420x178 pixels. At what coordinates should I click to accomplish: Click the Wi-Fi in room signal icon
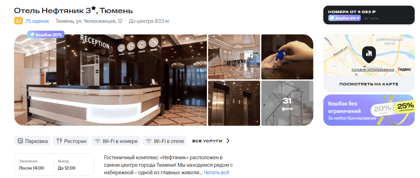coord(98,141)
